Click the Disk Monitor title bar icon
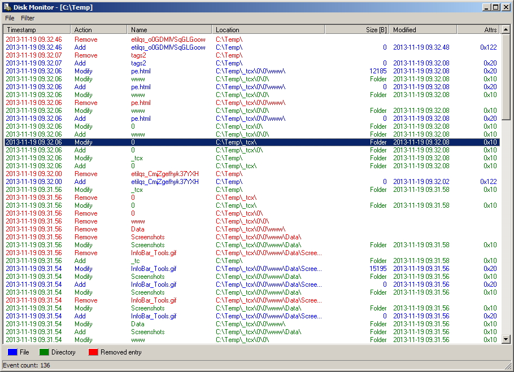This screenshot has height=372, width=514. pyautogui.click(x=7, y=7)
